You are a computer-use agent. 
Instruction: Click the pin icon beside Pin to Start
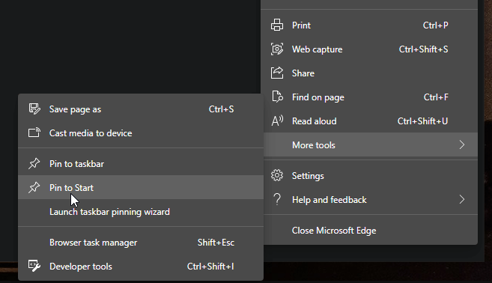(34, 188)
